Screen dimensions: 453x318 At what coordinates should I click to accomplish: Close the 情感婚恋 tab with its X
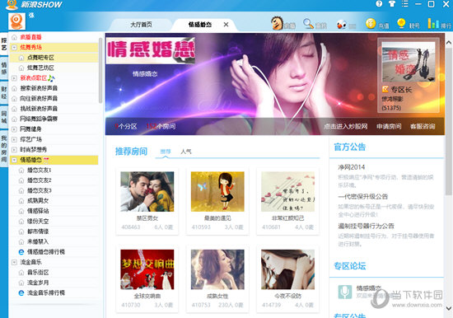[x=226, y=25]
